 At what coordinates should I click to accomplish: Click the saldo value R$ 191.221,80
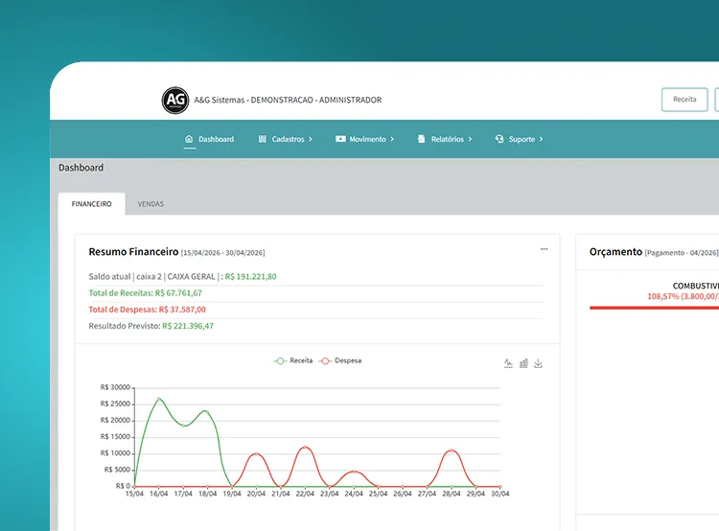click(x=251, y=276)
